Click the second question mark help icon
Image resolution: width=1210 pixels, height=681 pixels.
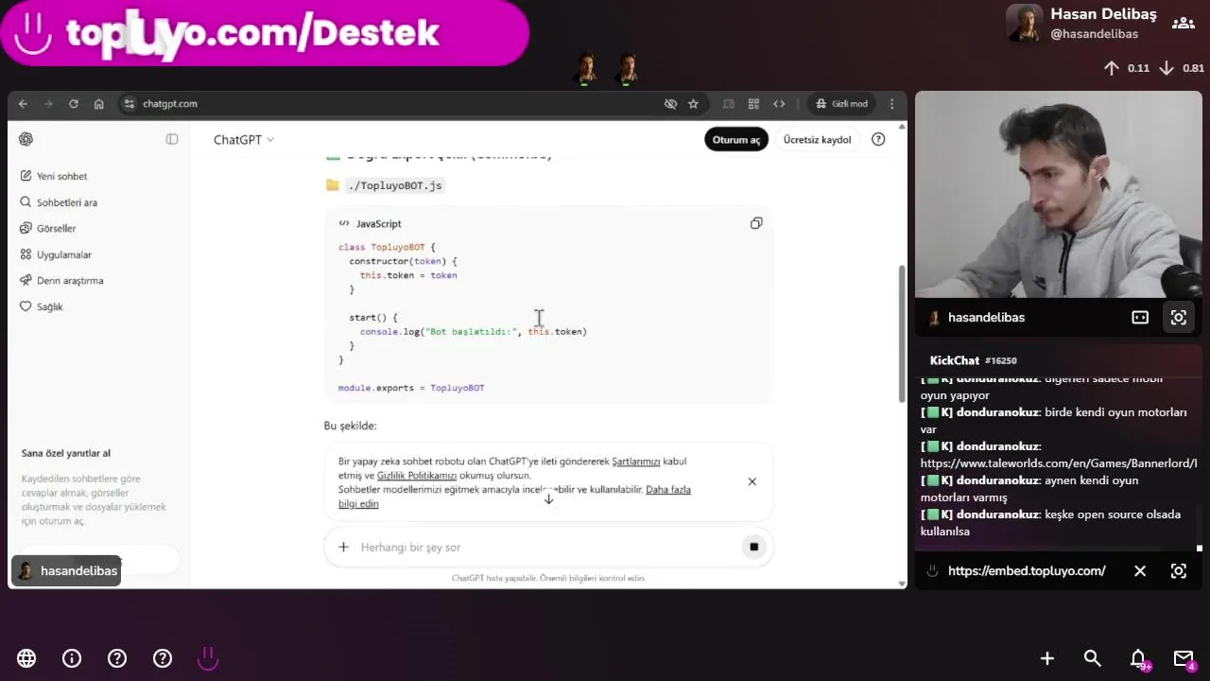click(163, 658)
